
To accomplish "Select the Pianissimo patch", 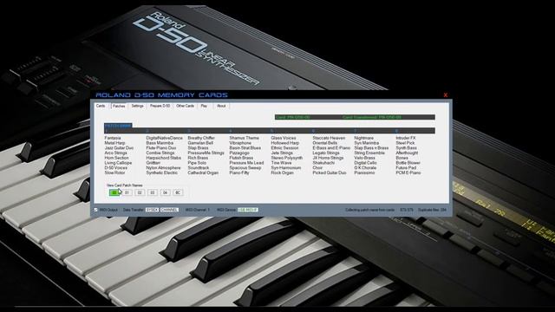I will coord(364,172).
